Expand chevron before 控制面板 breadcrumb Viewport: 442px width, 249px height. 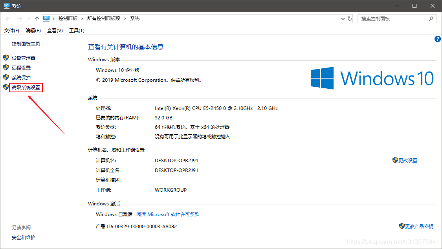(53, 18)
